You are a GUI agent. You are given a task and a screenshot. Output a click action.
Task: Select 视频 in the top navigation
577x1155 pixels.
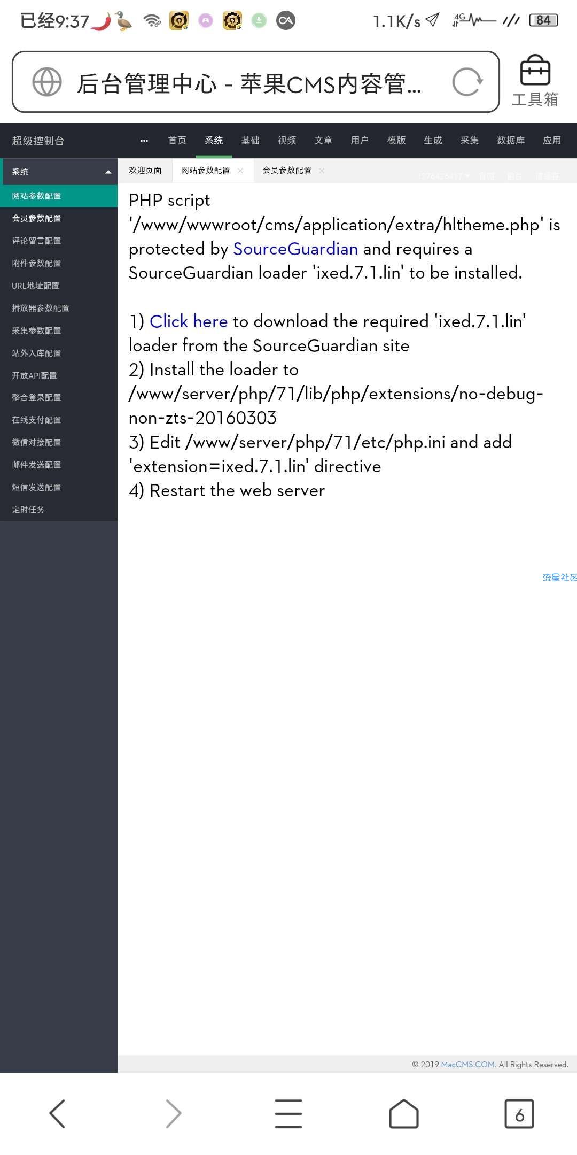pos(287,140)
